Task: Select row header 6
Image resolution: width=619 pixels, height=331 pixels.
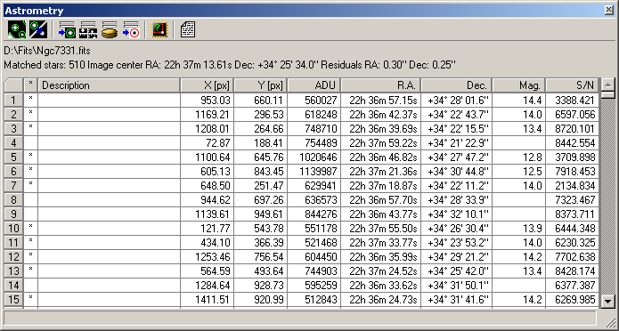Action: pos(14,171)
